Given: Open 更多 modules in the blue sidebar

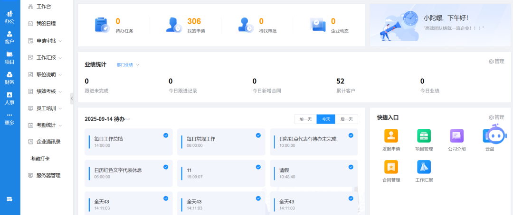Looking at the screenshot, I should tap(9, 119).
